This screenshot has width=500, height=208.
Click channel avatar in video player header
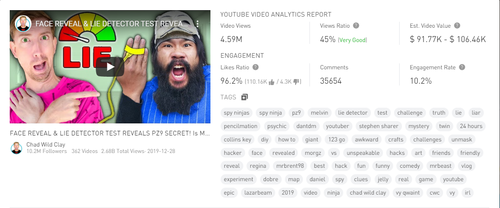tap(23, 24)
